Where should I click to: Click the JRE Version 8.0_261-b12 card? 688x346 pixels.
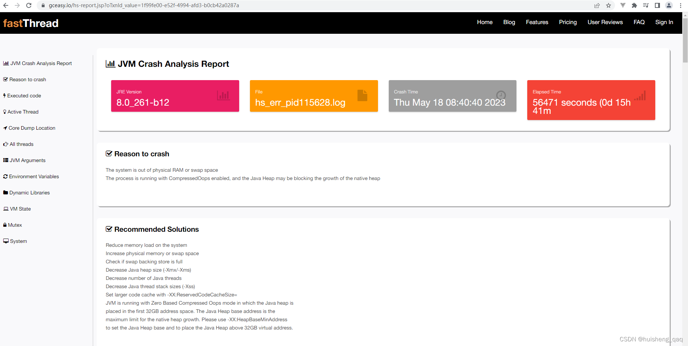175,96
